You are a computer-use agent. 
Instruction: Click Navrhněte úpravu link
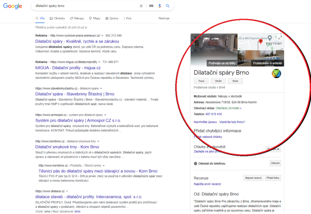point(205,122)
